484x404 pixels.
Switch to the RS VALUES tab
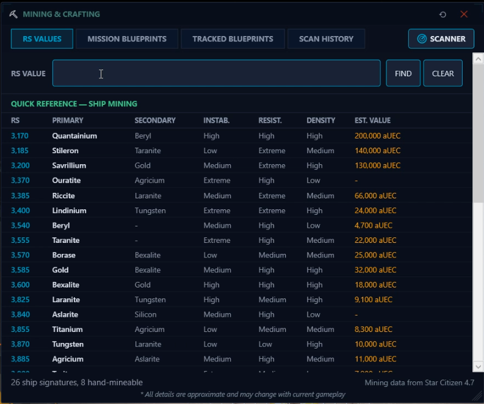click(42, 39)
